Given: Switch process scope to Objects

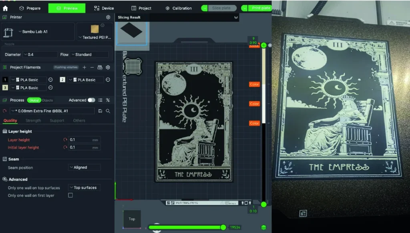Looking at the screenshot, I should 47,100.
